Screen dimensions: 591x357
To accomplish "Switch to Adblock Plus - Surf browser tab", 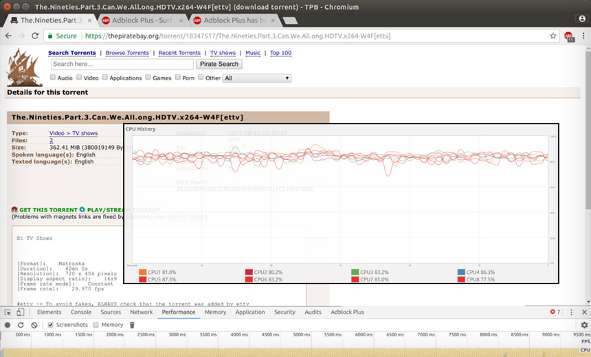I will (142, 21).
